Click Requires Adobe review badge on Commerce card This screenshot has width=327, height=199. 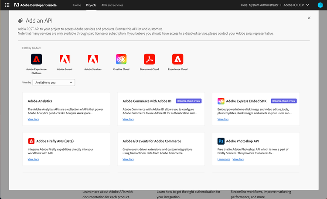click(188, 101)
